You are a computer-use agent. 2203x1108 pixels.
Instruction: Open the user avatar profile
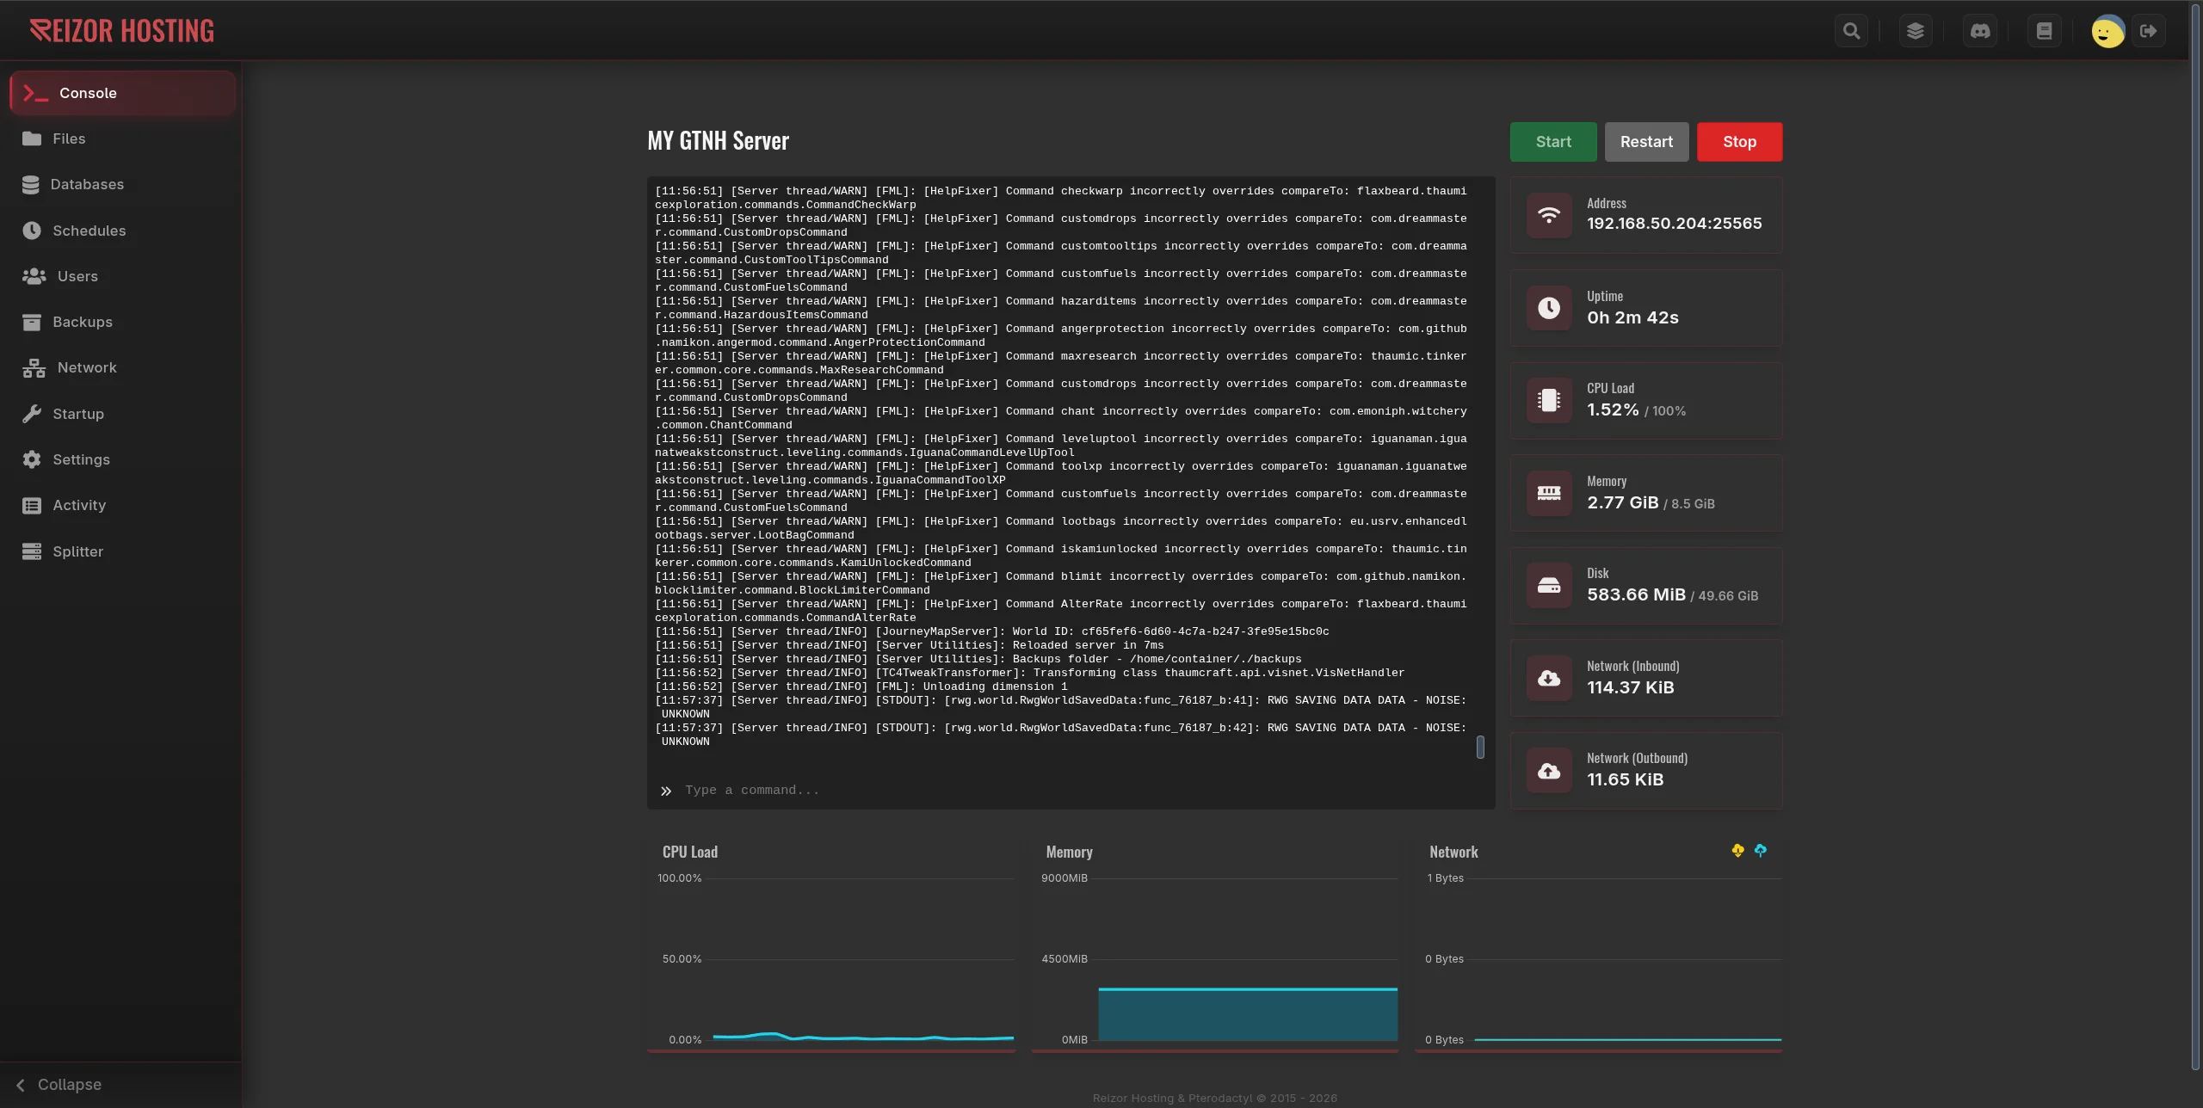pos(2107,32)
